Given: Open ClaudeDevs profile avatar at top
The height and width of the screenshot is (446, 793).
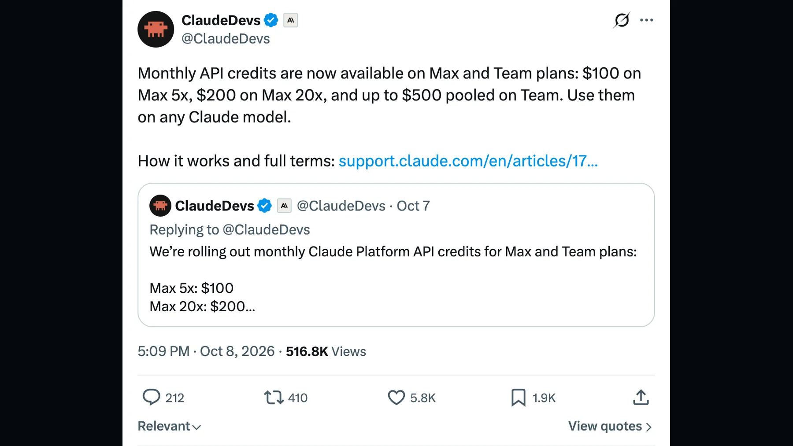Looking at the screenshot, I should [156, 29].
